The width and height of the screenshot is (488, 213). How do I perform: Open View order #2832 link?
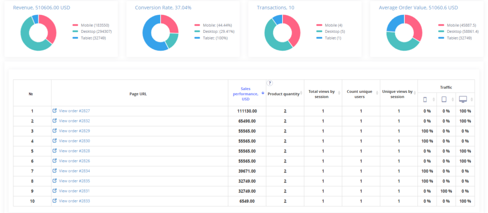tap(74, 121)
